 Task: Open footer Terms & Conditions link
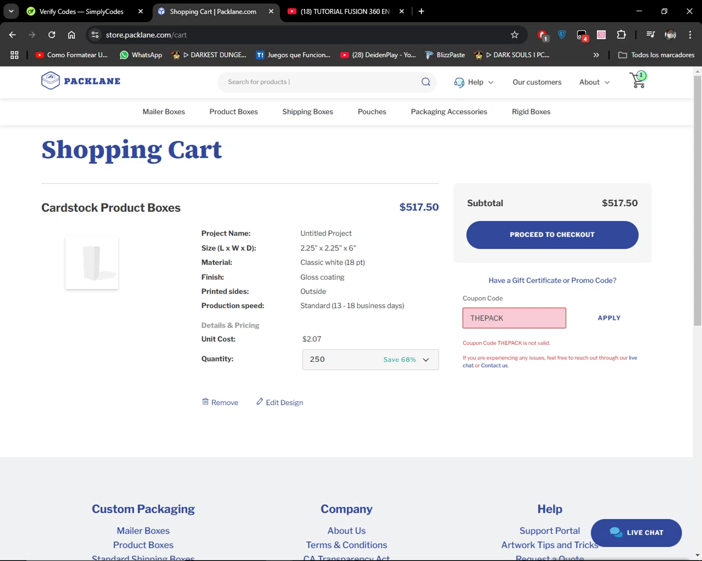click(x=346, y=545)
